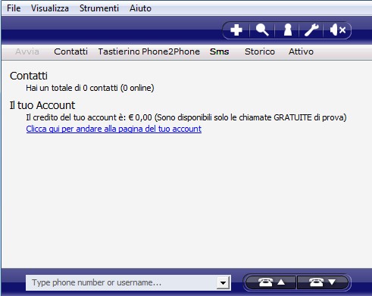
Task: Click the phone hang-up down-arrow button
Action: click(322, 282)
